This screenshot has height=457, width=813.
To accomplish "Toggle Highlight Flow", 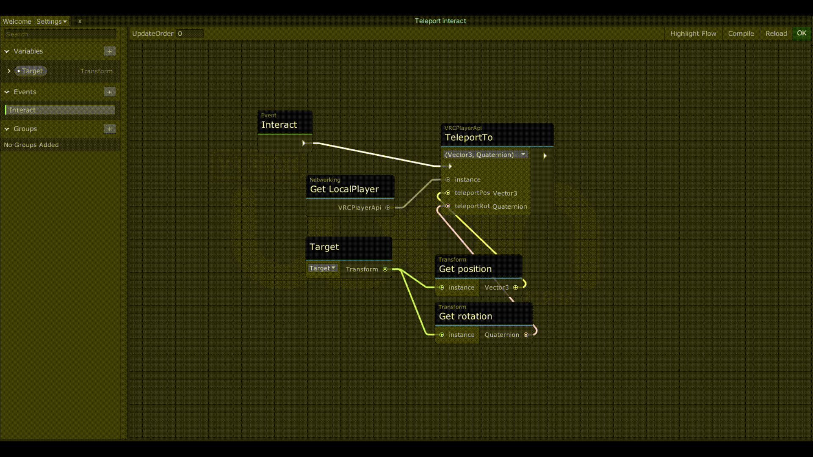I will pyautogui.click(x=693, y=33).
